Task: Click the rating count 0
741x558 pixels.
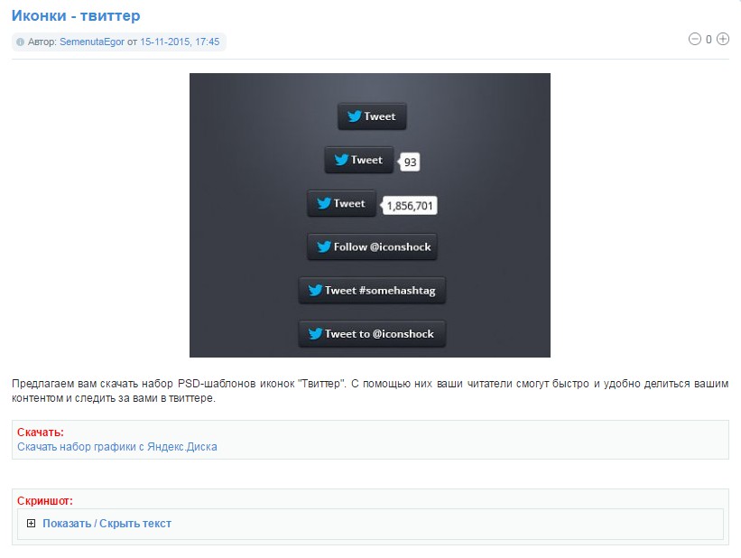Action: 709,40
